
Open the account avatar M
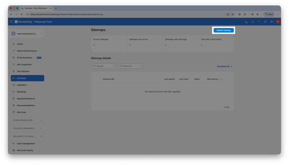pos(278,22)
